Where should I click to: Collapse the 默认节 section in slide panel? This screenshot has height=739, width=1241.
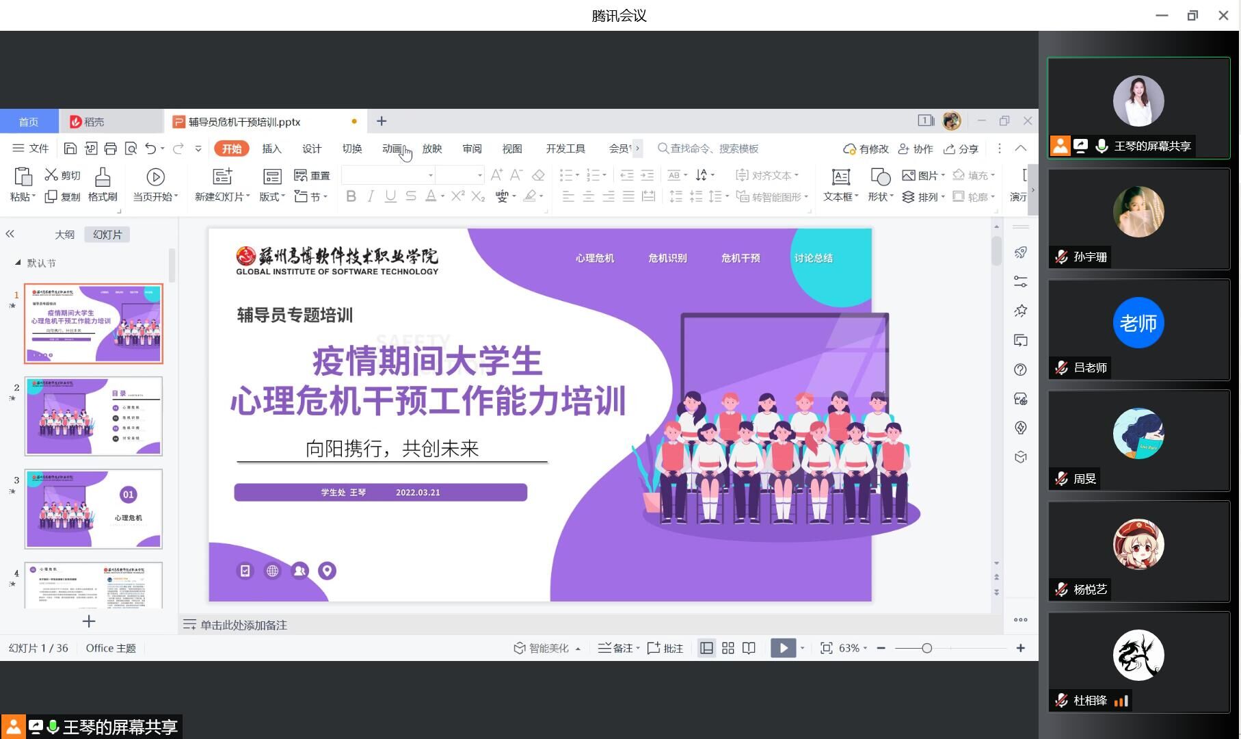click(x=18, y=263)
